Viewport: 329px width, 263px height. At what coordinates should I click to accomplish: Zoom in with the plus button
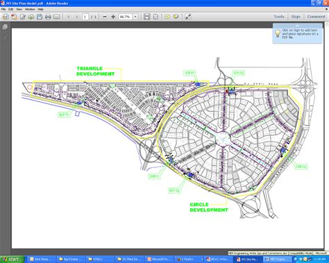[x=113, y=17]
